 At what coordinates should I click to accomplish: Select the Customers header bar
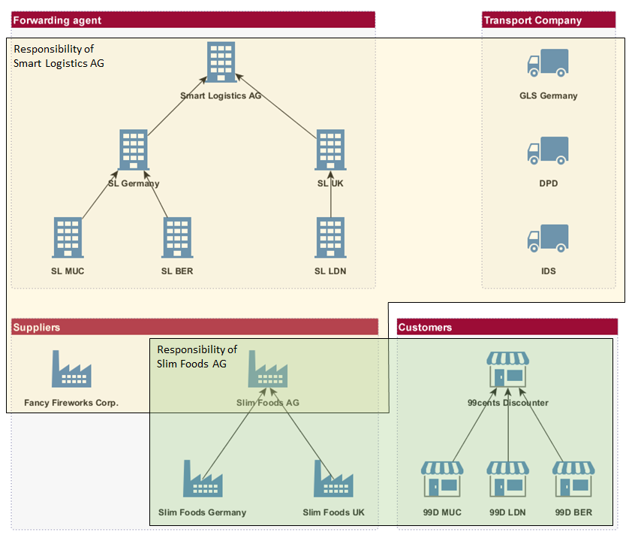[507, 327]
